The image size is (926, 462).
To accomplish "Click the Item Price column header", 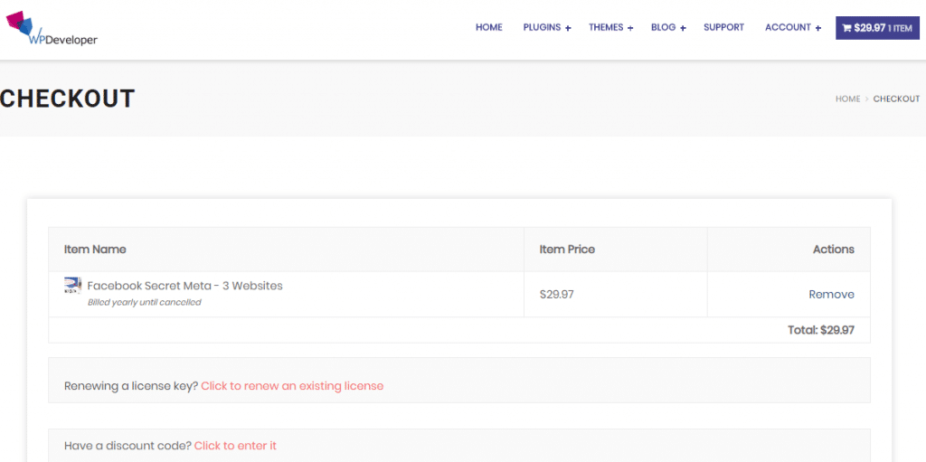I will (x=567, y=250).
